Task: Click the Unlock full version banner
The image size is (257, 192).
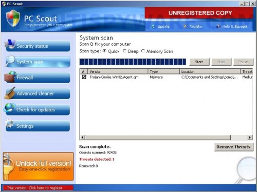Action: click(x=39, y=166)
